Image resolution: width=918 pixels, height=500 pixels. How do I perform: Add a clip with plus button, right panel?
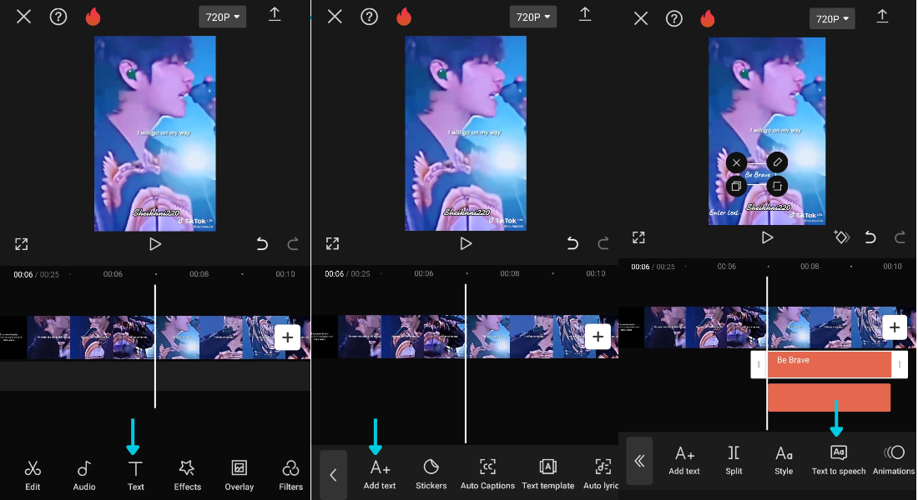pyautogui.click(x=895, y=327)
